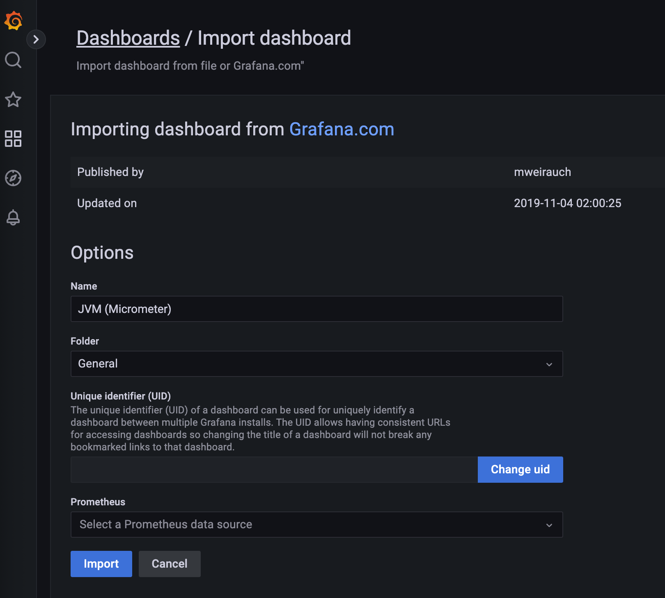Click the Import dashboard page title
The width and height of the screenshot is (665, 598).
(274, 38)
